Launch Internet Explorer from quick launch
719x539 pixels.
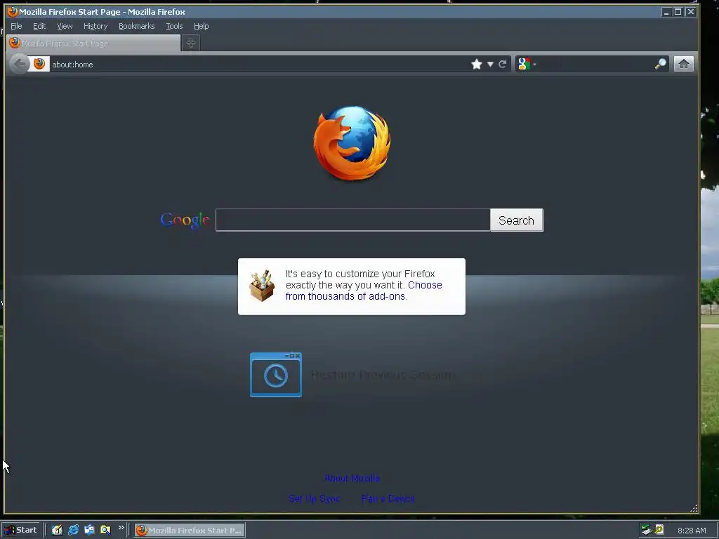(x=73, y=530)
